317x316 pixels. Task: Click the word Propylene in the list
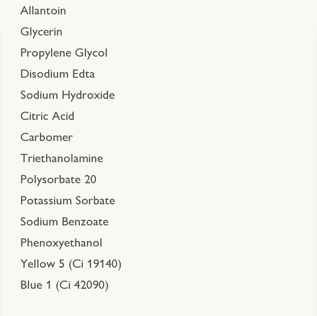click(46, 53)
